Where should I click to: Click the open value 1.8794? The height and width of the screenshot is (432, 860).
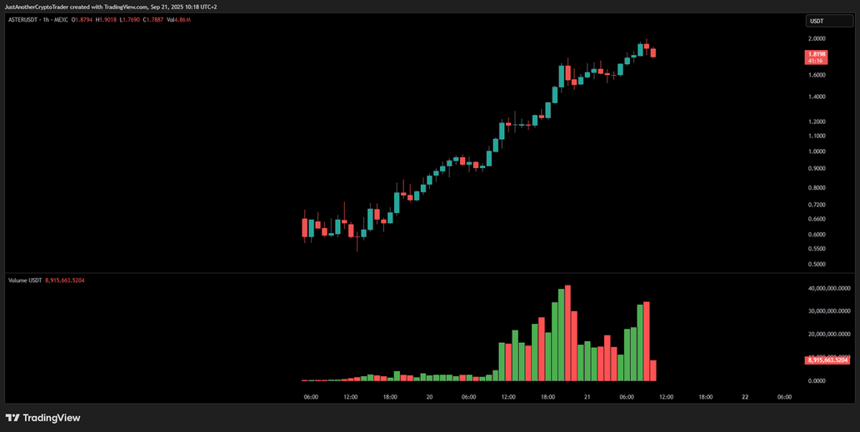86,20
